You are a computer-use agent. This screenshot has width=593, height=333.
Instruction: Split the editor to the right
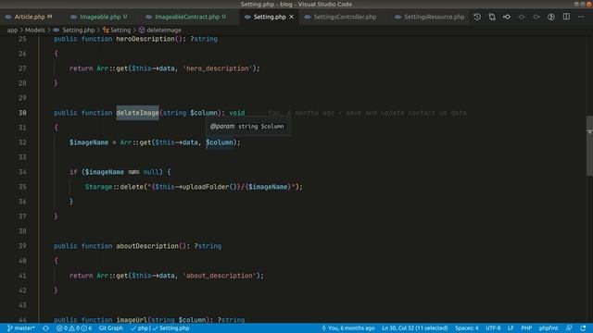[566, 17]
